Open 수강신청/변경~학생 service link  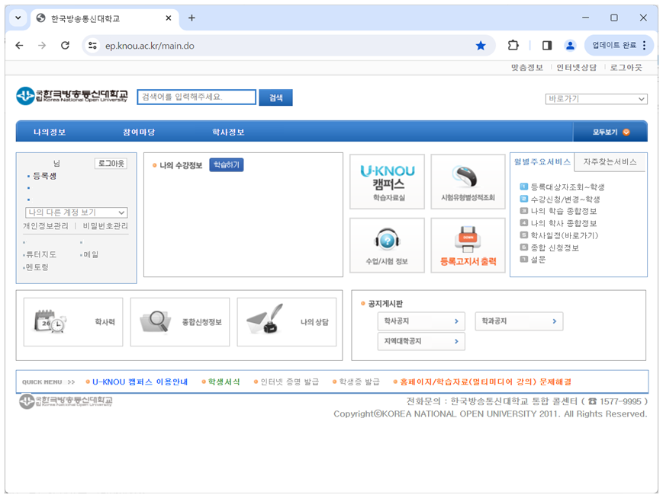point(565,200)
